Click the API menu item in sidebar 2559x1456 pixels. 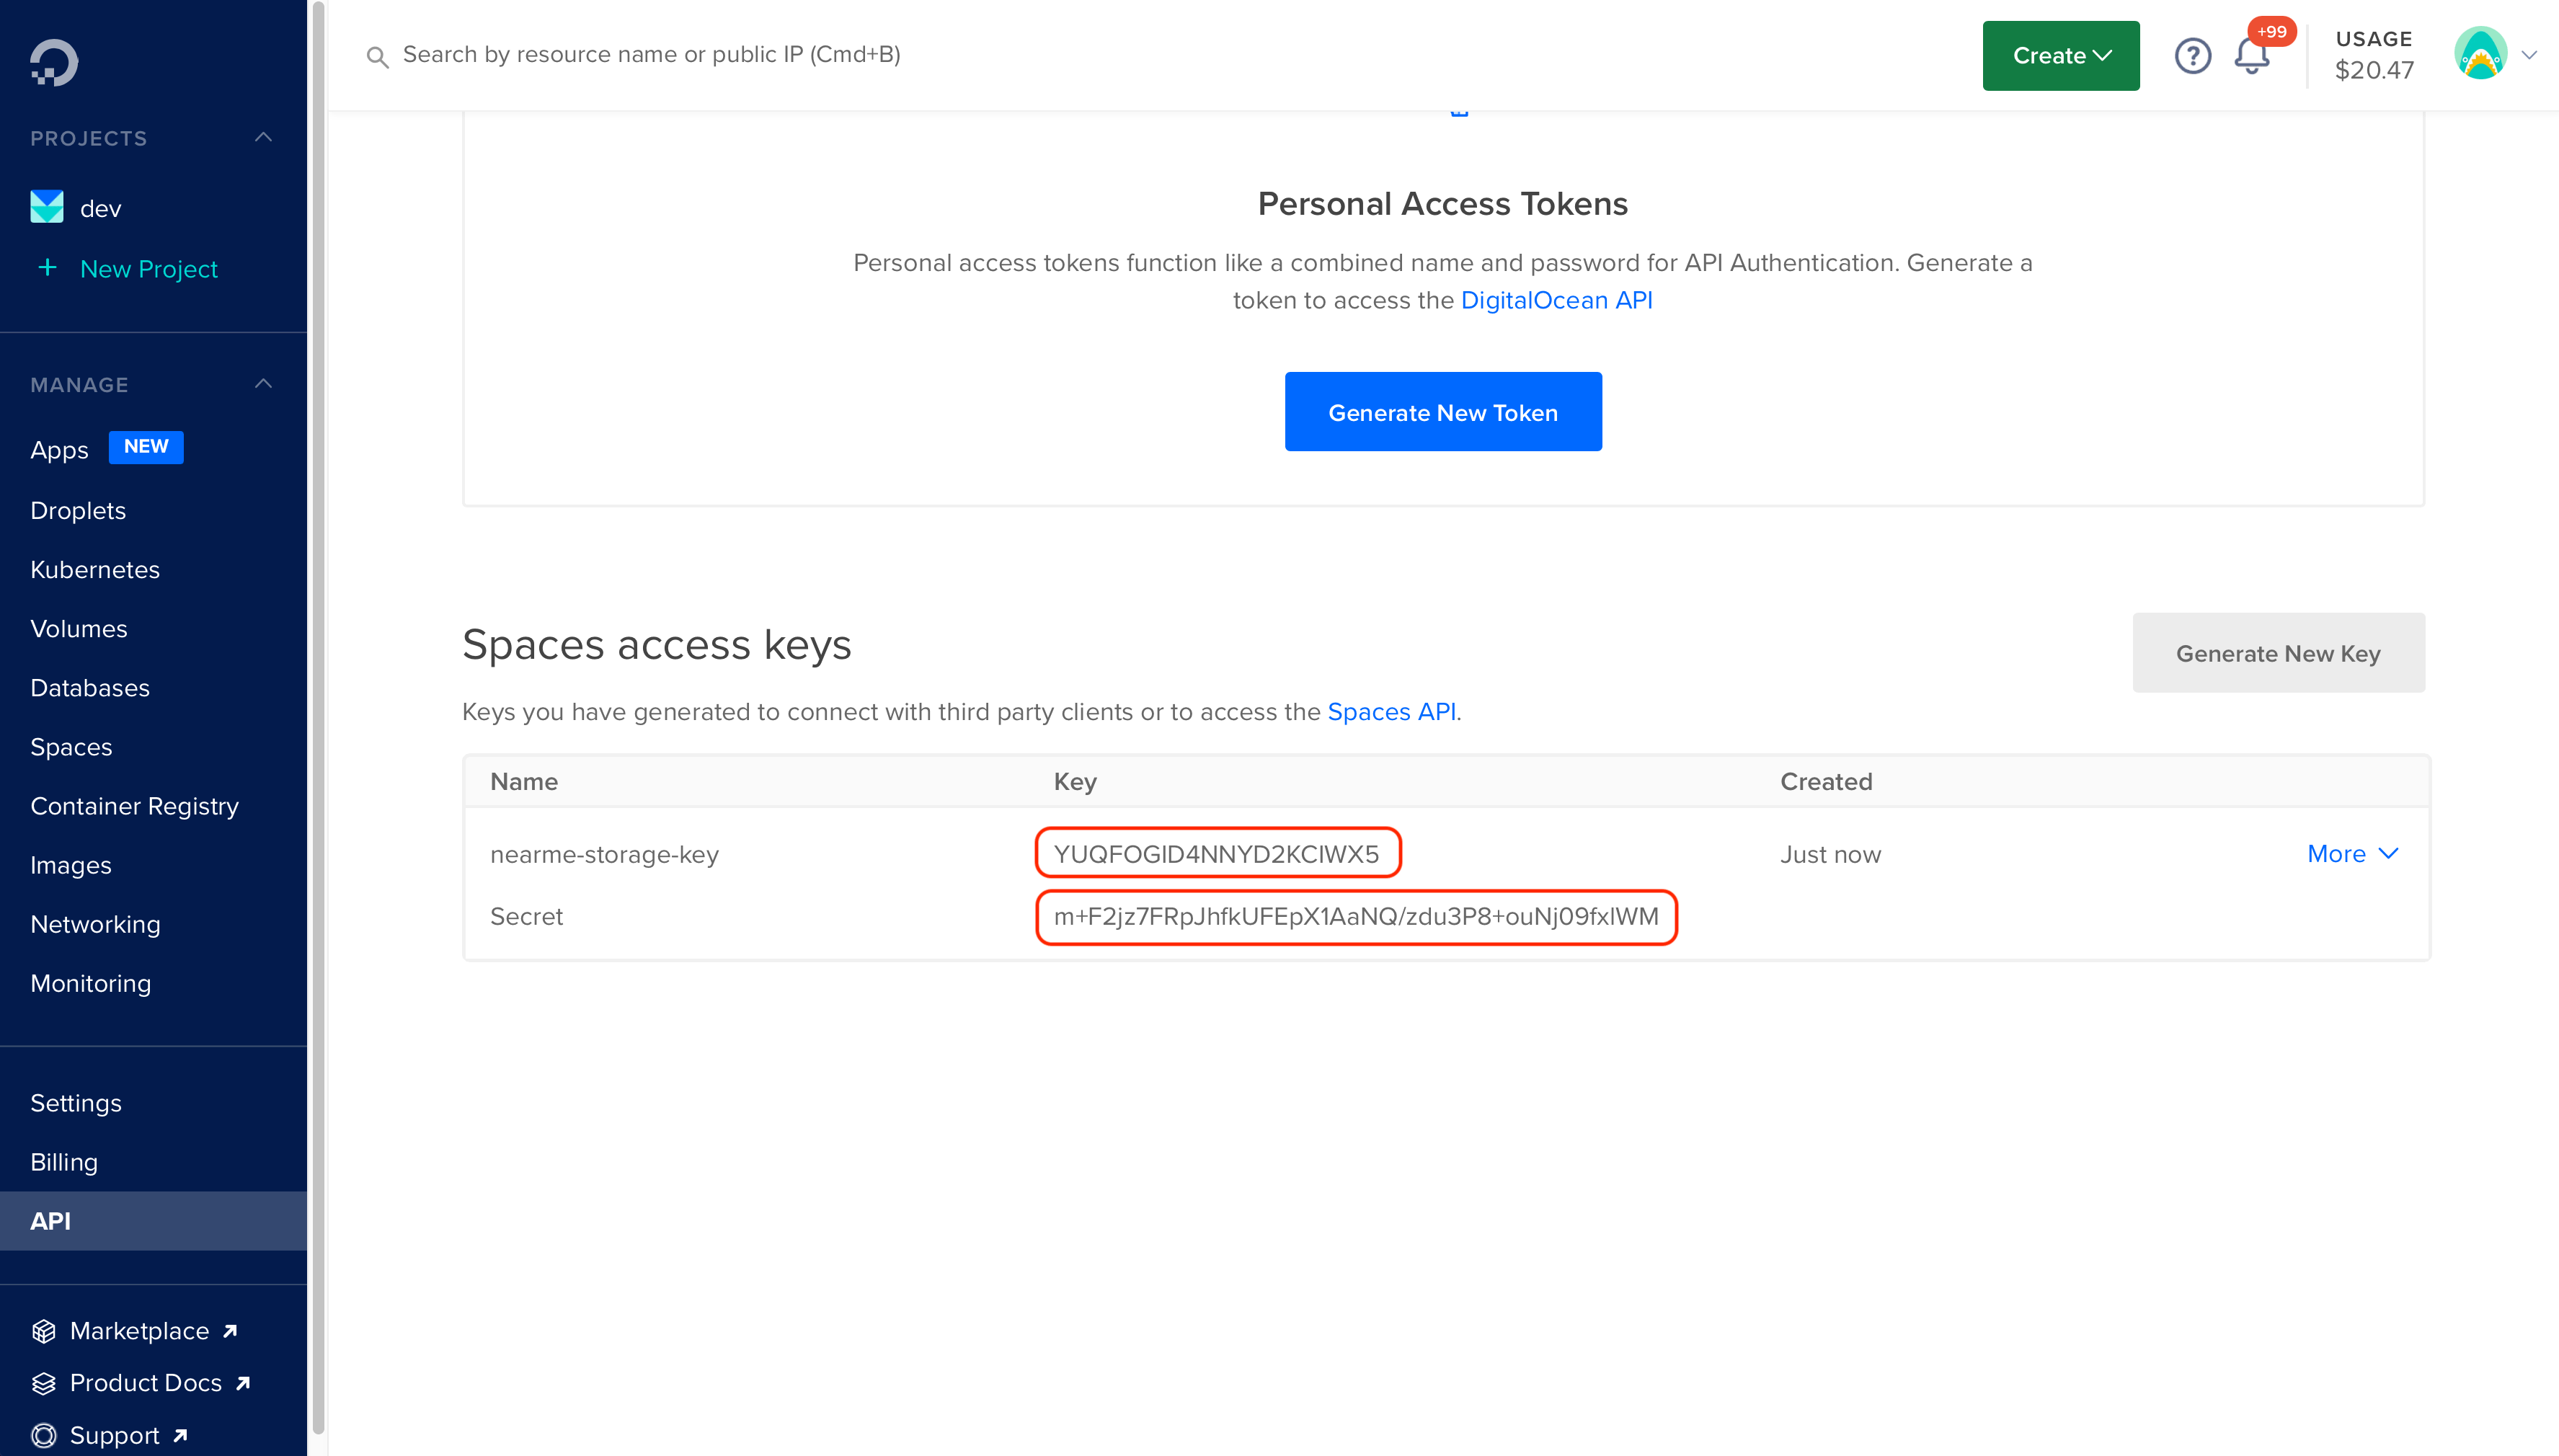(51, 1219)
